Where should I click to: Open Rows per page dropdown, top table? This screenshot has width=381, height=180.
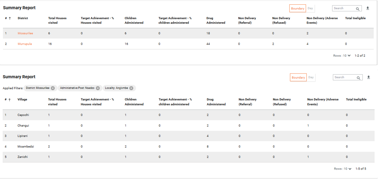click(x=342, y=56)
